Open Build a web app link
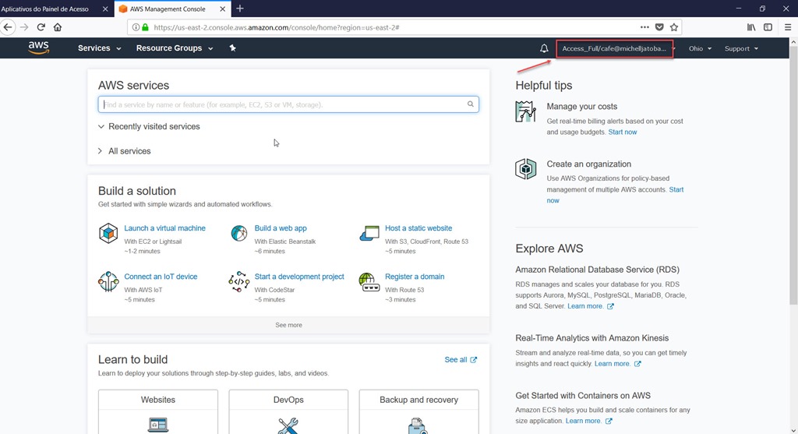 point(281,228)
